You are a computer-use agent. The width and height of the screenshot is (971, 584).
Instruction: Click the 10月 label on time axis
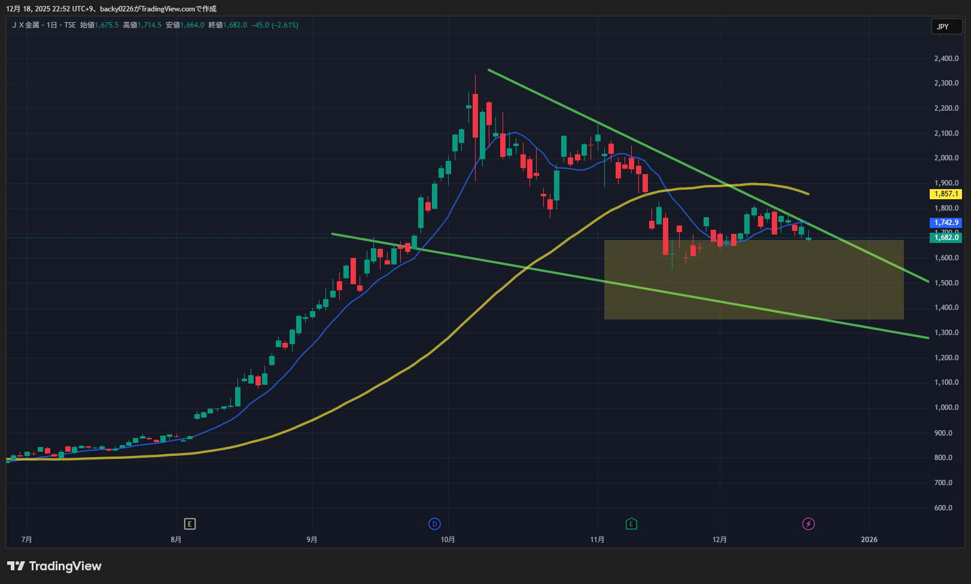448,540
